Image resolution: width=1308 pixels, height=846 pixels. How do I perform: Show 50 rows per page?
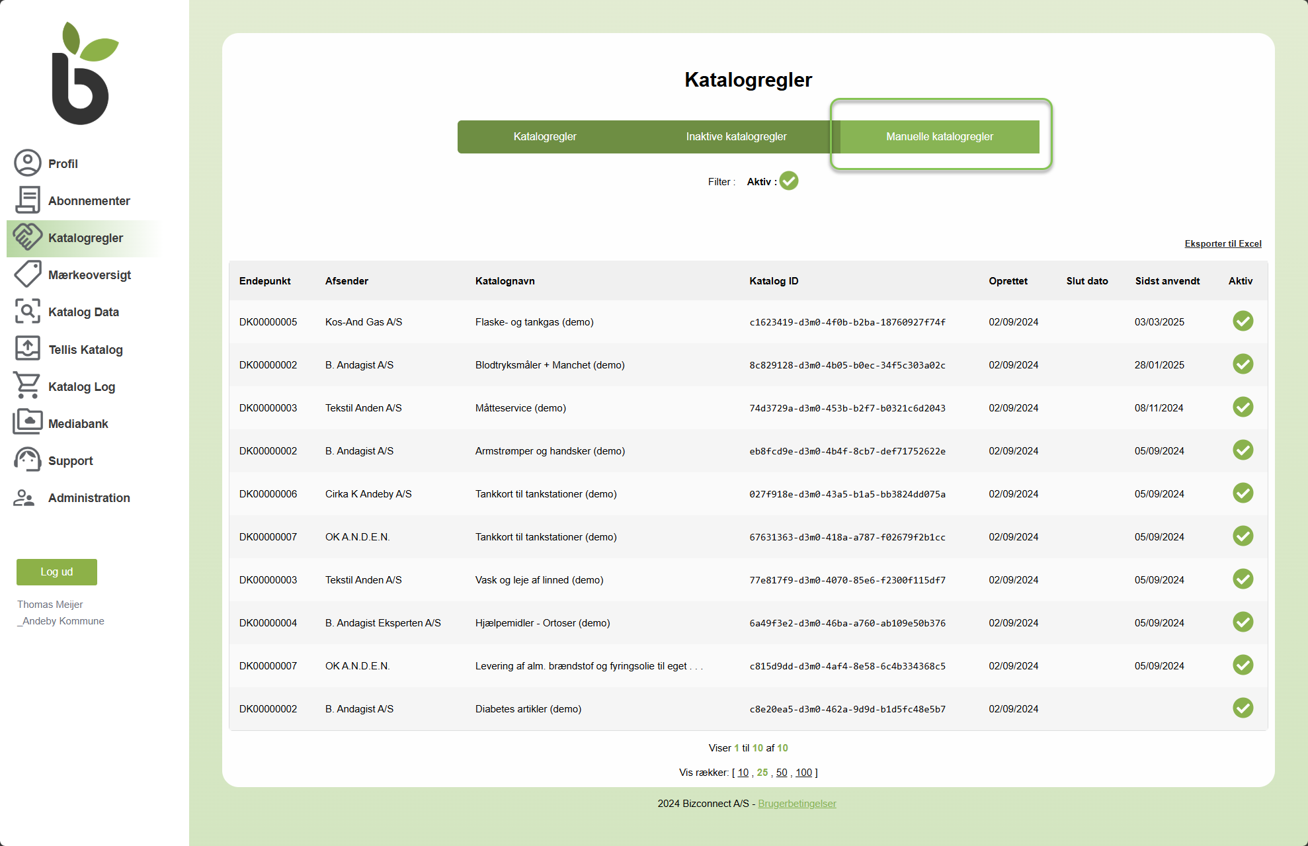pyautogui.click(x=782, y=773)
